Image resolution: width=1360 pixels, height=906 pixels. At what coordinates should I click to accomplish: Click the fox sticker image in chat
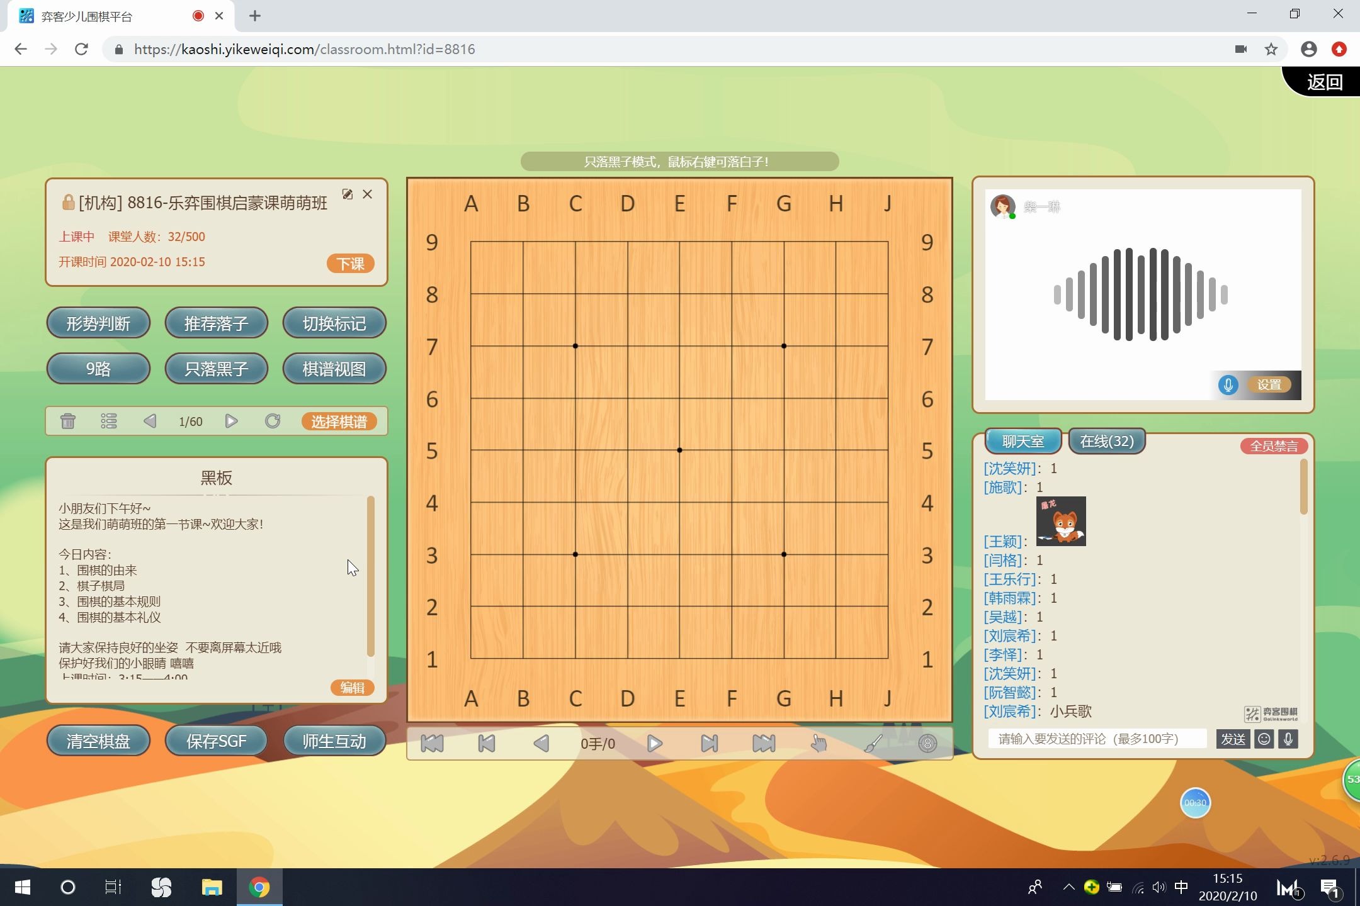pos(1061,521)
